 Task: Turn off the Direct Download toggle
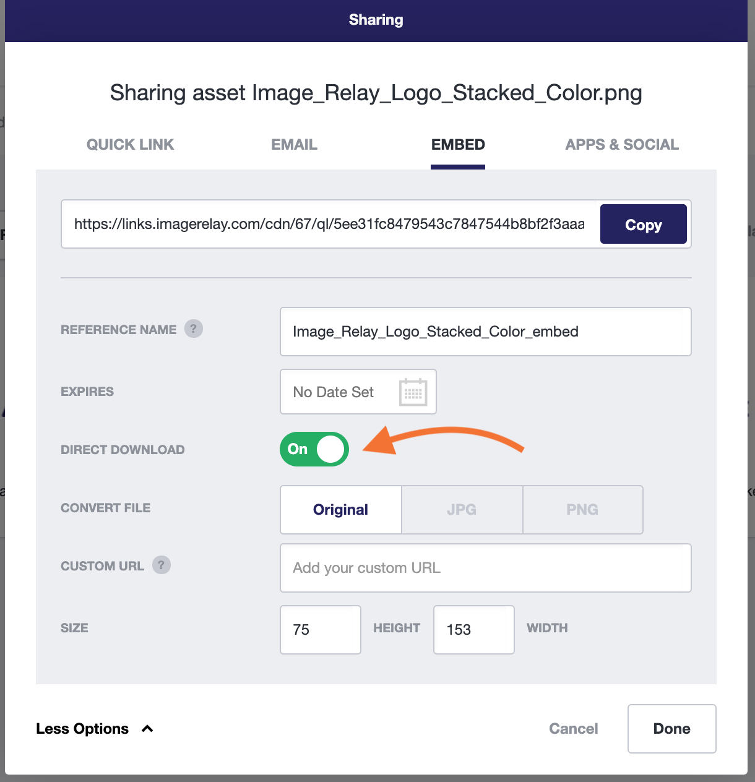pos(314,449)
